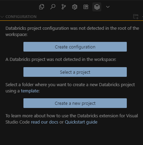The width and height of the screenshot is (143, 145).
Task: Open the Quickstart guide link
Action: 81,122
